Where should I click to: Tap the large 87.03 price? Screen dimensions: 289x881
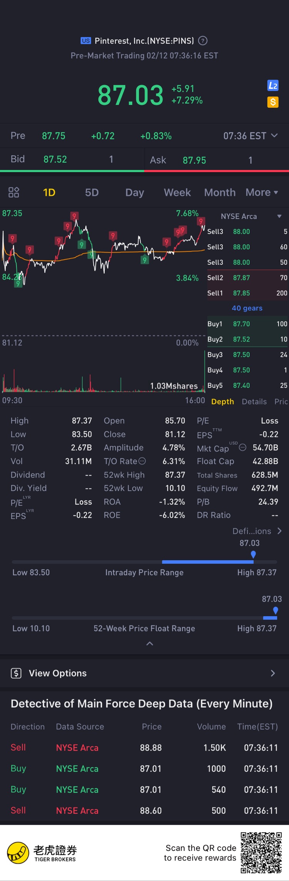[x=131, y=95]
